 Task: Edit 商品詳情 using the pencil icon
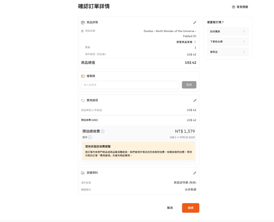[x=195, y=23]
